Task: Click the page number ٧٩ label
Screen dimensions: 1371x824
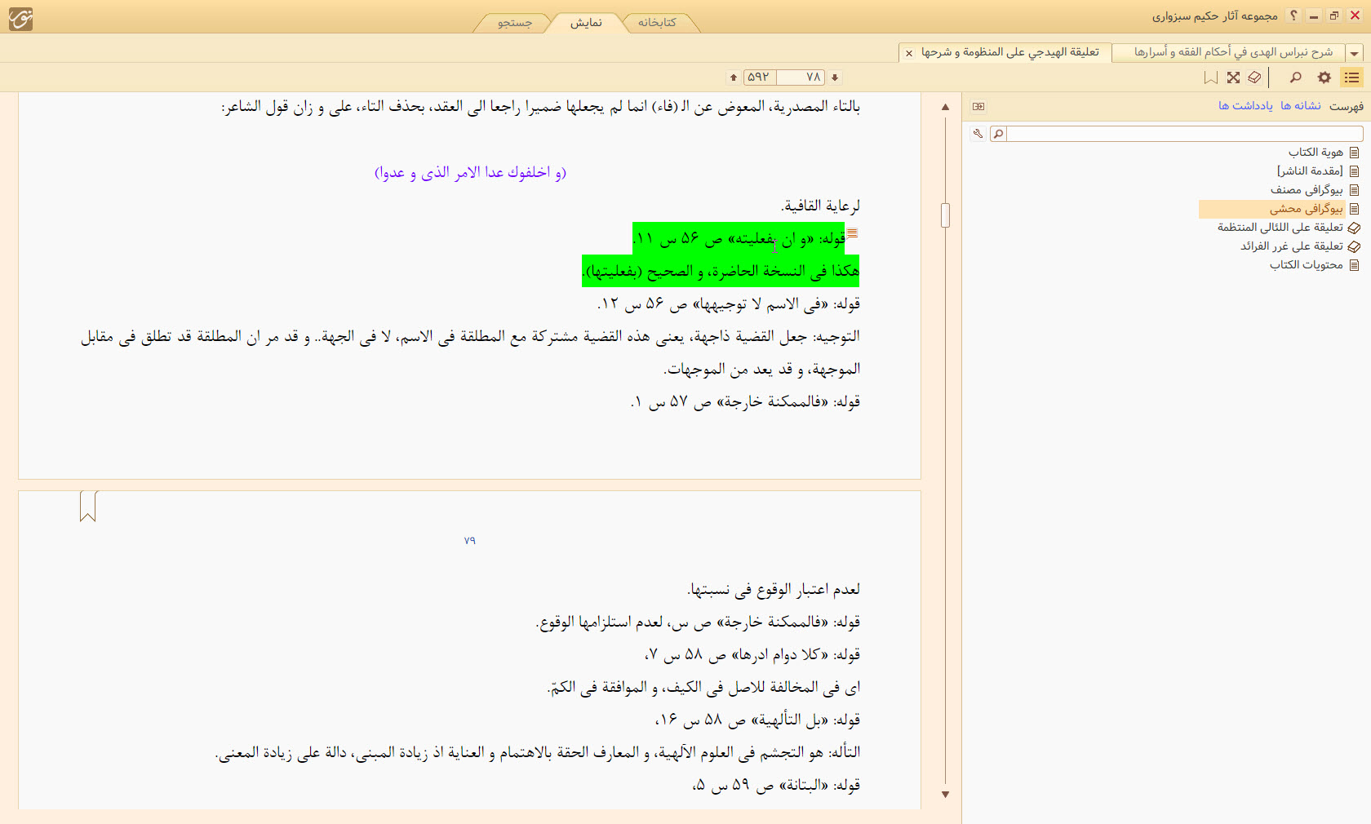Action: 469,541
